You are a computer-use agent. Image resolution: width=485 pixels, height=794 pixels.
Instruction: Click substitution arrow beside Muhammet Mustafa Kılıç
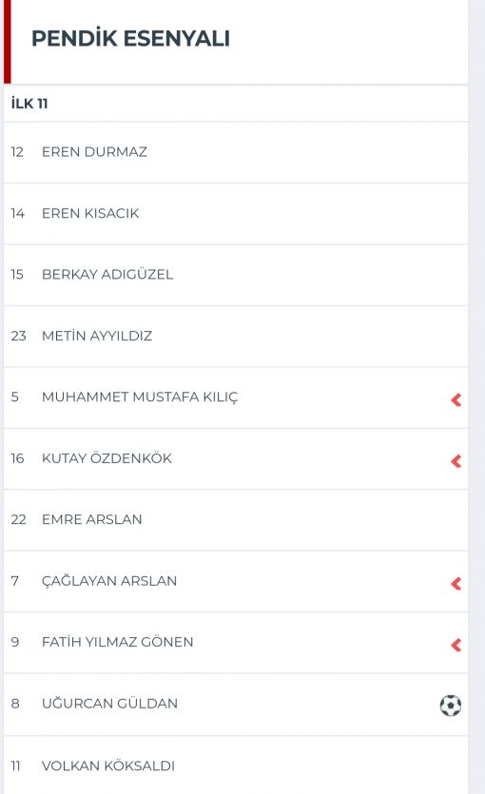456,400
